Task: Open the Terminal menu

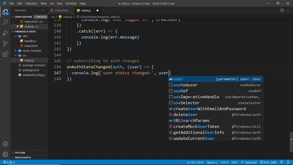Action: (71, 3)
